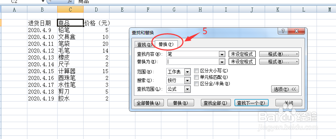The width and height of the screenshot is (336, 139).
Task: Click the fx insert function icon
Action: (x=70, y=1)
